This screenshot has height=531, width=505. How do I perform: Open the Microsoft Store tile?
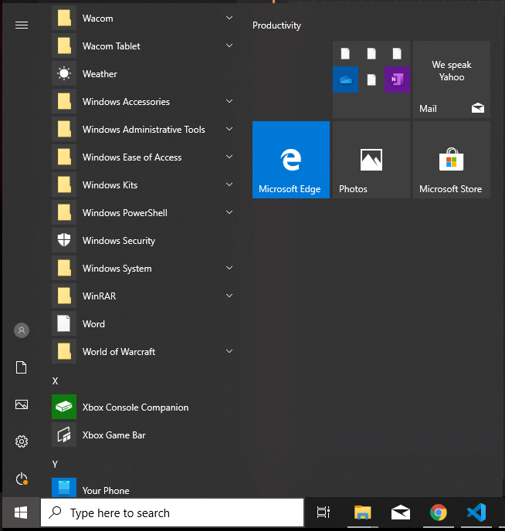pos(452,160)
